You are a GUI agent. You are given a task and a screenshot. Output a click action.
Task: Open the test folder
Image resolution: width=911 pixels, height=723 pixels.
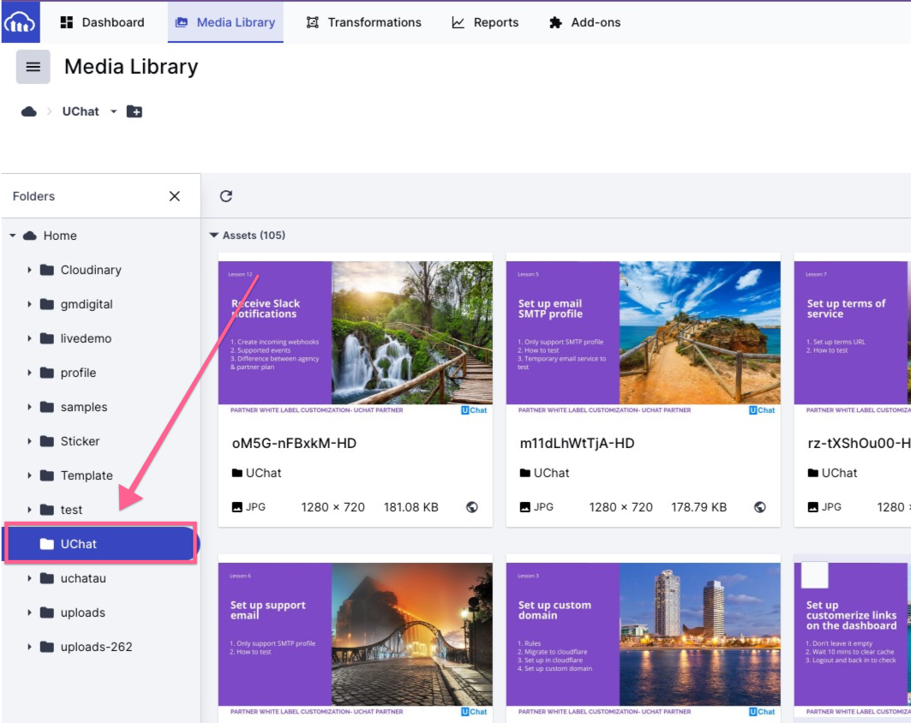click(71, 510)
